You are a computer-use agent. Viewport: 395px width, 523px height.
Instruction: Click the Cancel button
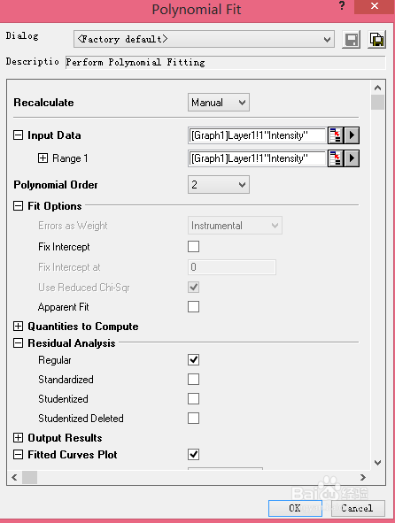coord(358,508)
